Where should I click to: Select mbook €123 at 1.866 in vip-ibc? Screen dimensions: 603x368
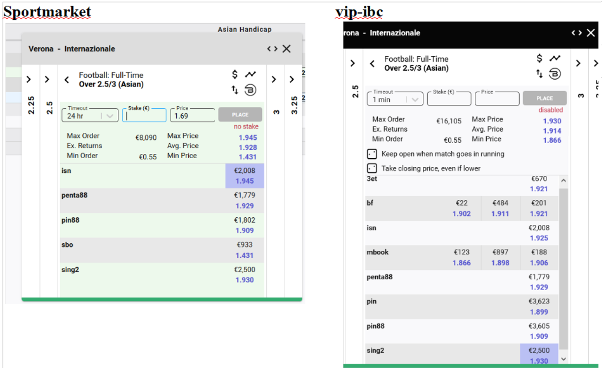[x=462, y=257]
